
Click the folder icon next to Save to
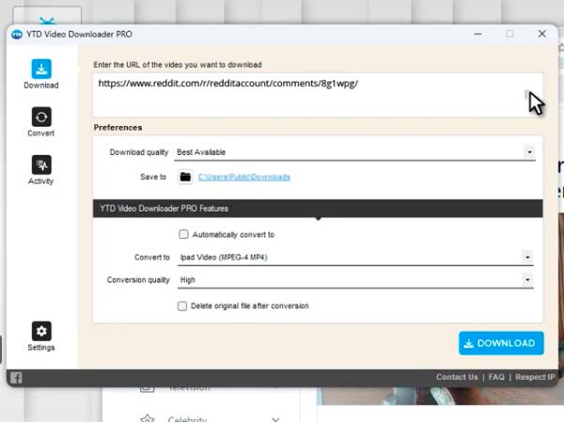[185, 177]
